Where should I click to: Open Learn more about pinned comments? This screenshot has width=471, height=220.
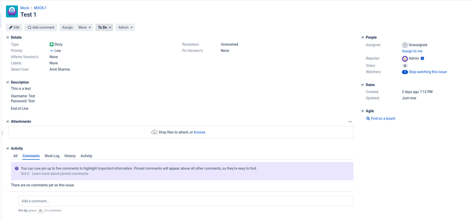point(60,174)
